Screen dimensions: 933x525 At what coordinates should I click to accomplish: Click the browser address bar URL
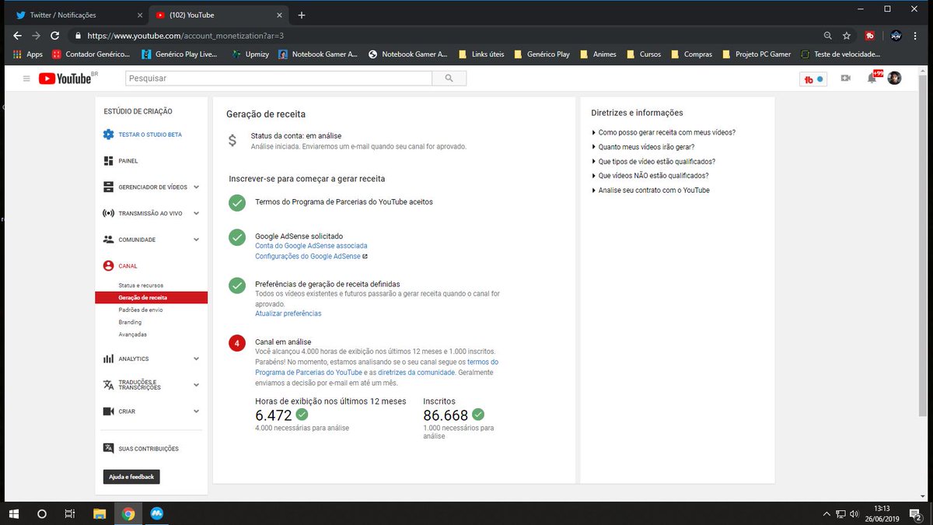tap(185, 36)
